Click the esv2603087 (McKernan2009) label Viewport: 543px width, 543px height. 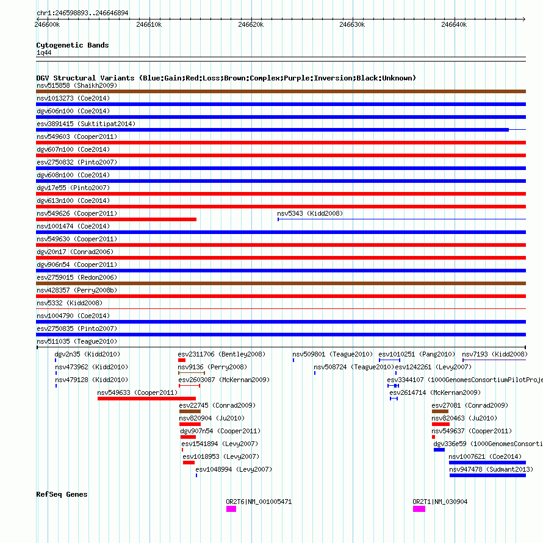pos(224,380)
